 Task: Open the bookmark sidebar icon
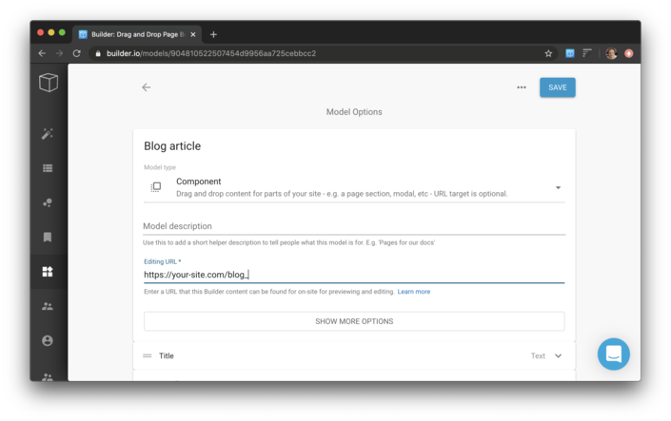[48, 237]
